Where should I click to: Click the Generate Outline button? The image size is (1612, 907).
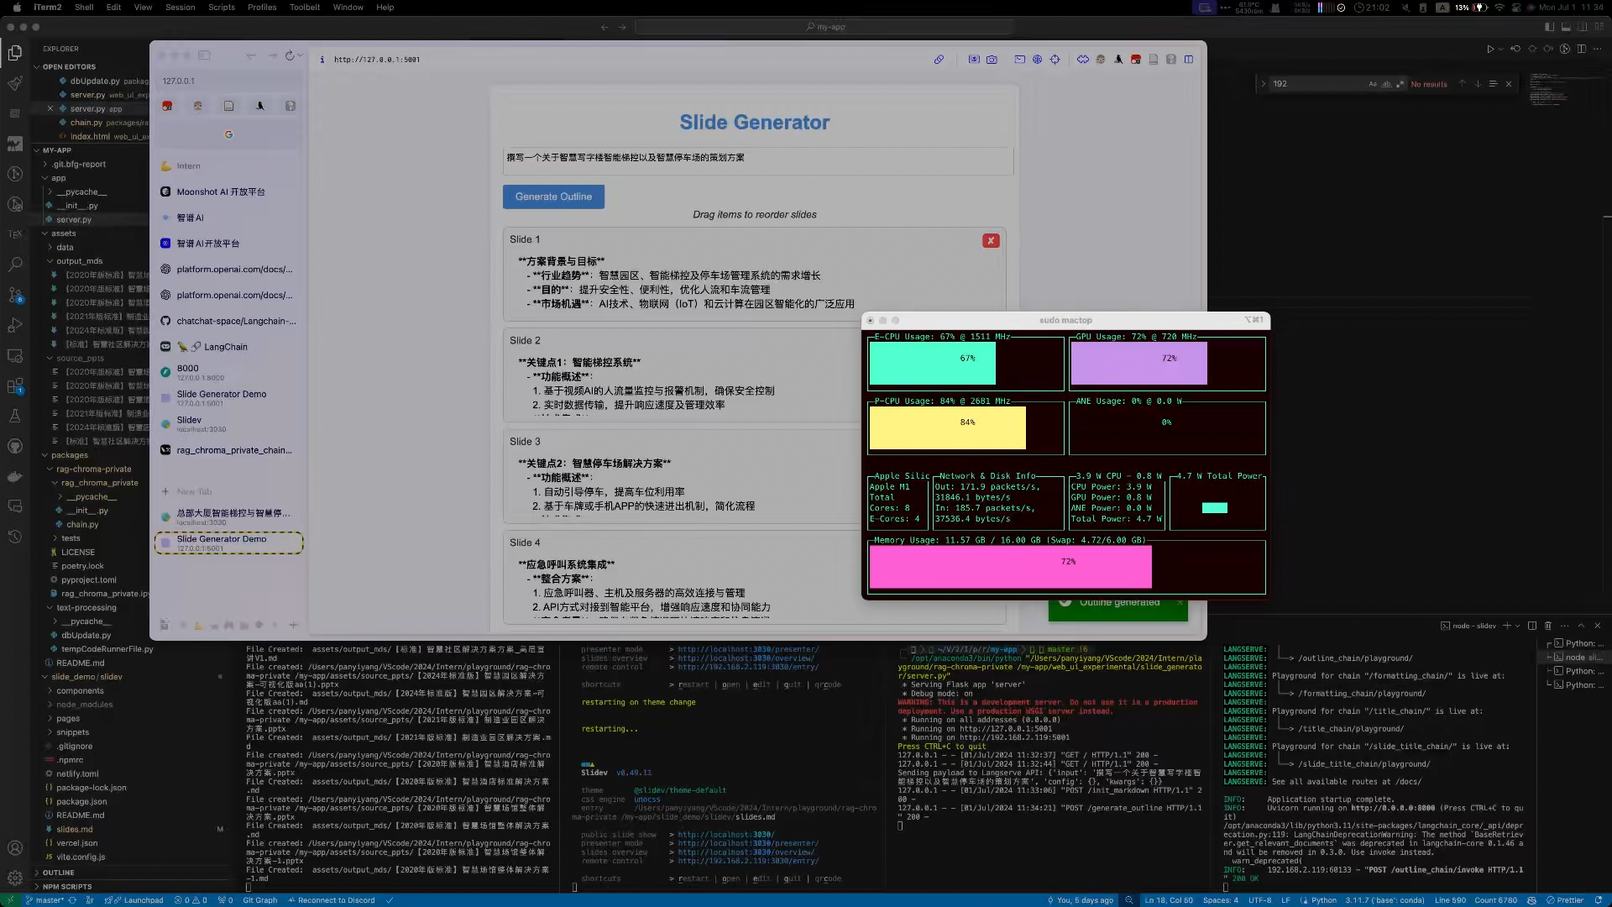coord(553,197)
